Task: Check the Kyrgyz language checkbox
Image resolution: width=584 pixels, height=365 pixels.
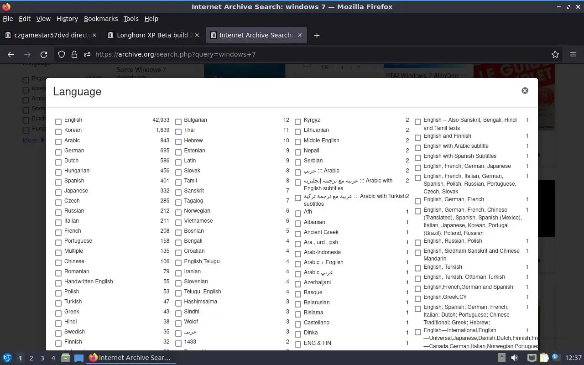Action: (x=298, y=122)
